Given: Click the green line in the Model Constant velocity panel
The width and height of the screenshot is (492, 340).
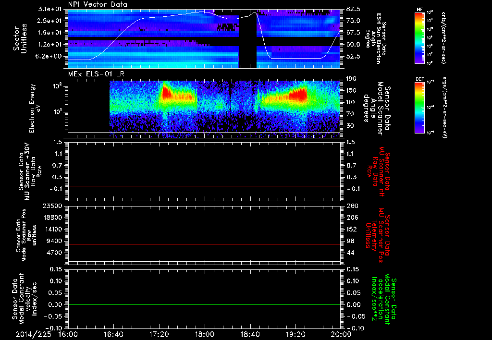Looking at the screenshot, I should [x=204, y=304].
